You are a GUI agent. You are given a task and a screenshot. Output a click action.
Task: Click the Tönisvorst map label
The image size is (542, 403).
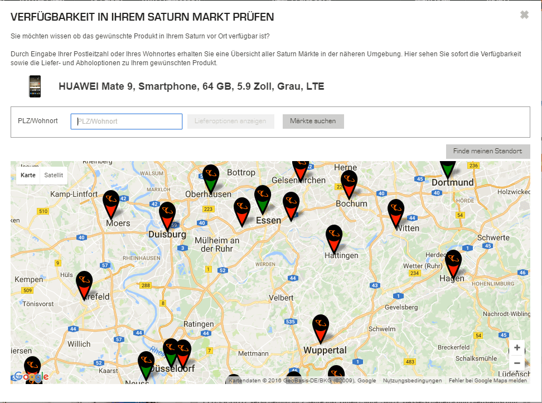38,304
